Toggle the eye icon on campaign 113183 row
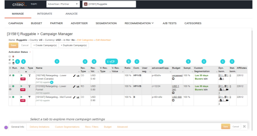The image size is (257, 136). point(10,89)
